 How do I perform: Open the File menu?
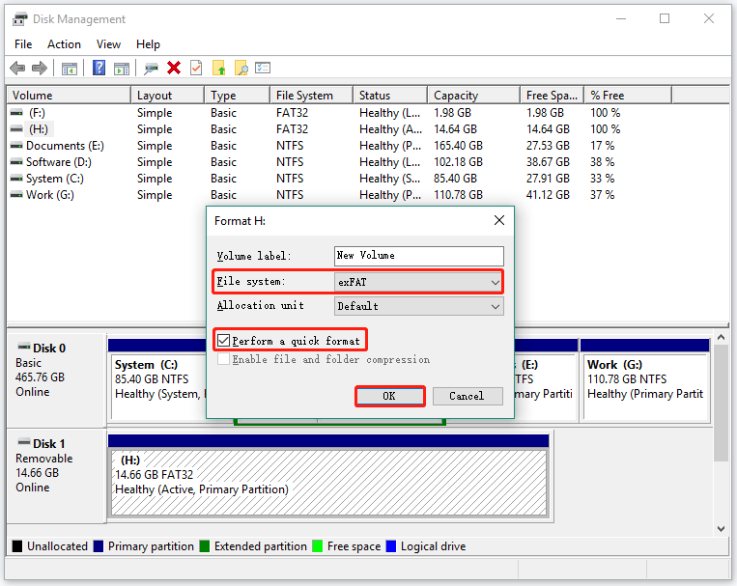click(23, 44)
